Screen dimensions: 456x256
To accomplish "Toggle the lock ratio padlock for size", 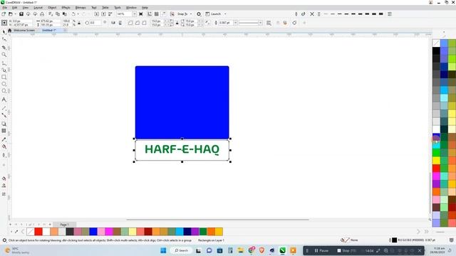I will pos(79,23).
